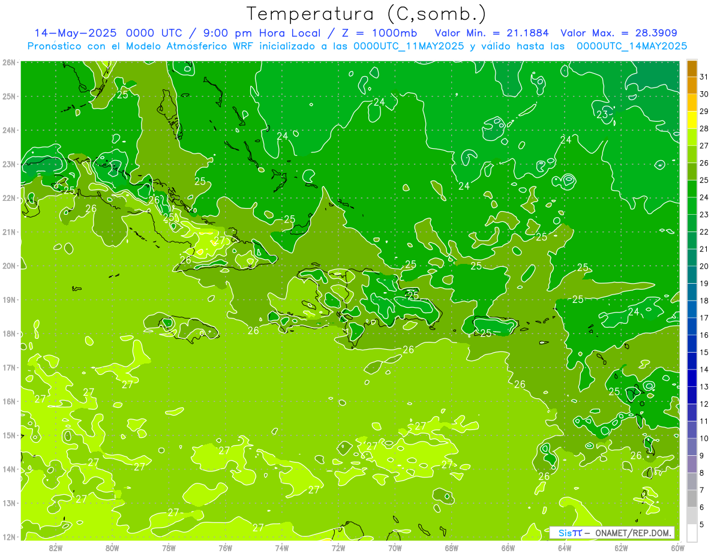
Task: Click the "23" contour label on the map
Action: pyautogui.click(x=602, y=114)
